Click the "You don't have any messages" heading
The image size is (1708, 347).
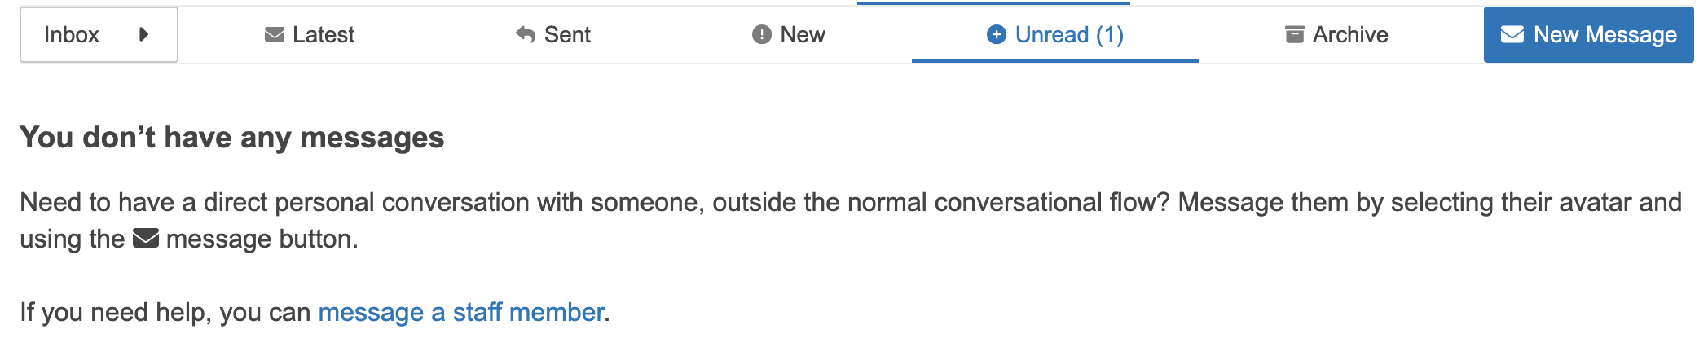tap(231, 138)
